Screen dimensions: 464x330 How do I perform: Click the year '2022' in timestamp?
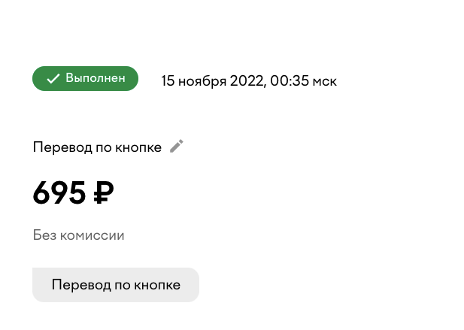pyautogui.click(x=247, y=80)
